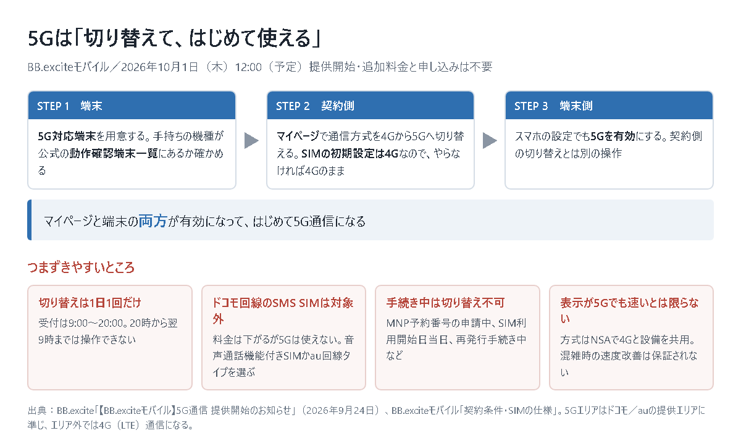741x446 pixels.
Task: Click the STEP 2 契約側 header
Action: [x=371, y=106]
